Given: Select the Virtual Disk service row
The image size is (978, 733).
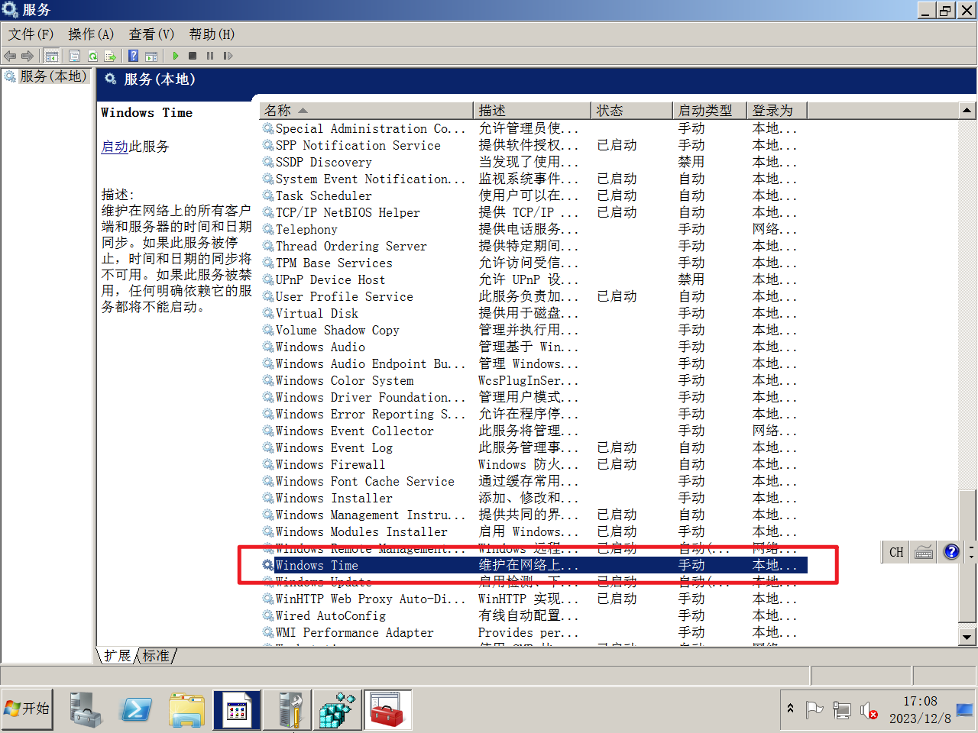Looking at the screenshot, I should pyautogui.click(x=533, y=313).
